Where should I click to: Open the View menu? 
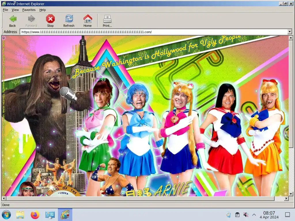[x=15, y=10]
